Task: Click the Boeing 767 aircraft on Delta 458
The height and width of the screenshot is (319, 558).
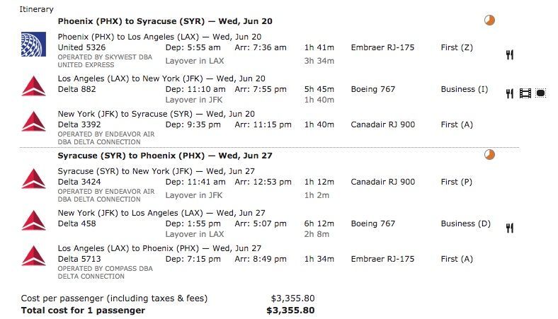Action: click(372, 224)
